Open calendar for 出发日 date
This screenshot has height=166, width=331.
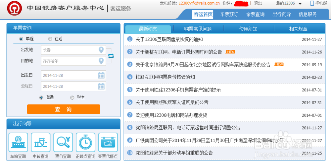coord(101,75)
